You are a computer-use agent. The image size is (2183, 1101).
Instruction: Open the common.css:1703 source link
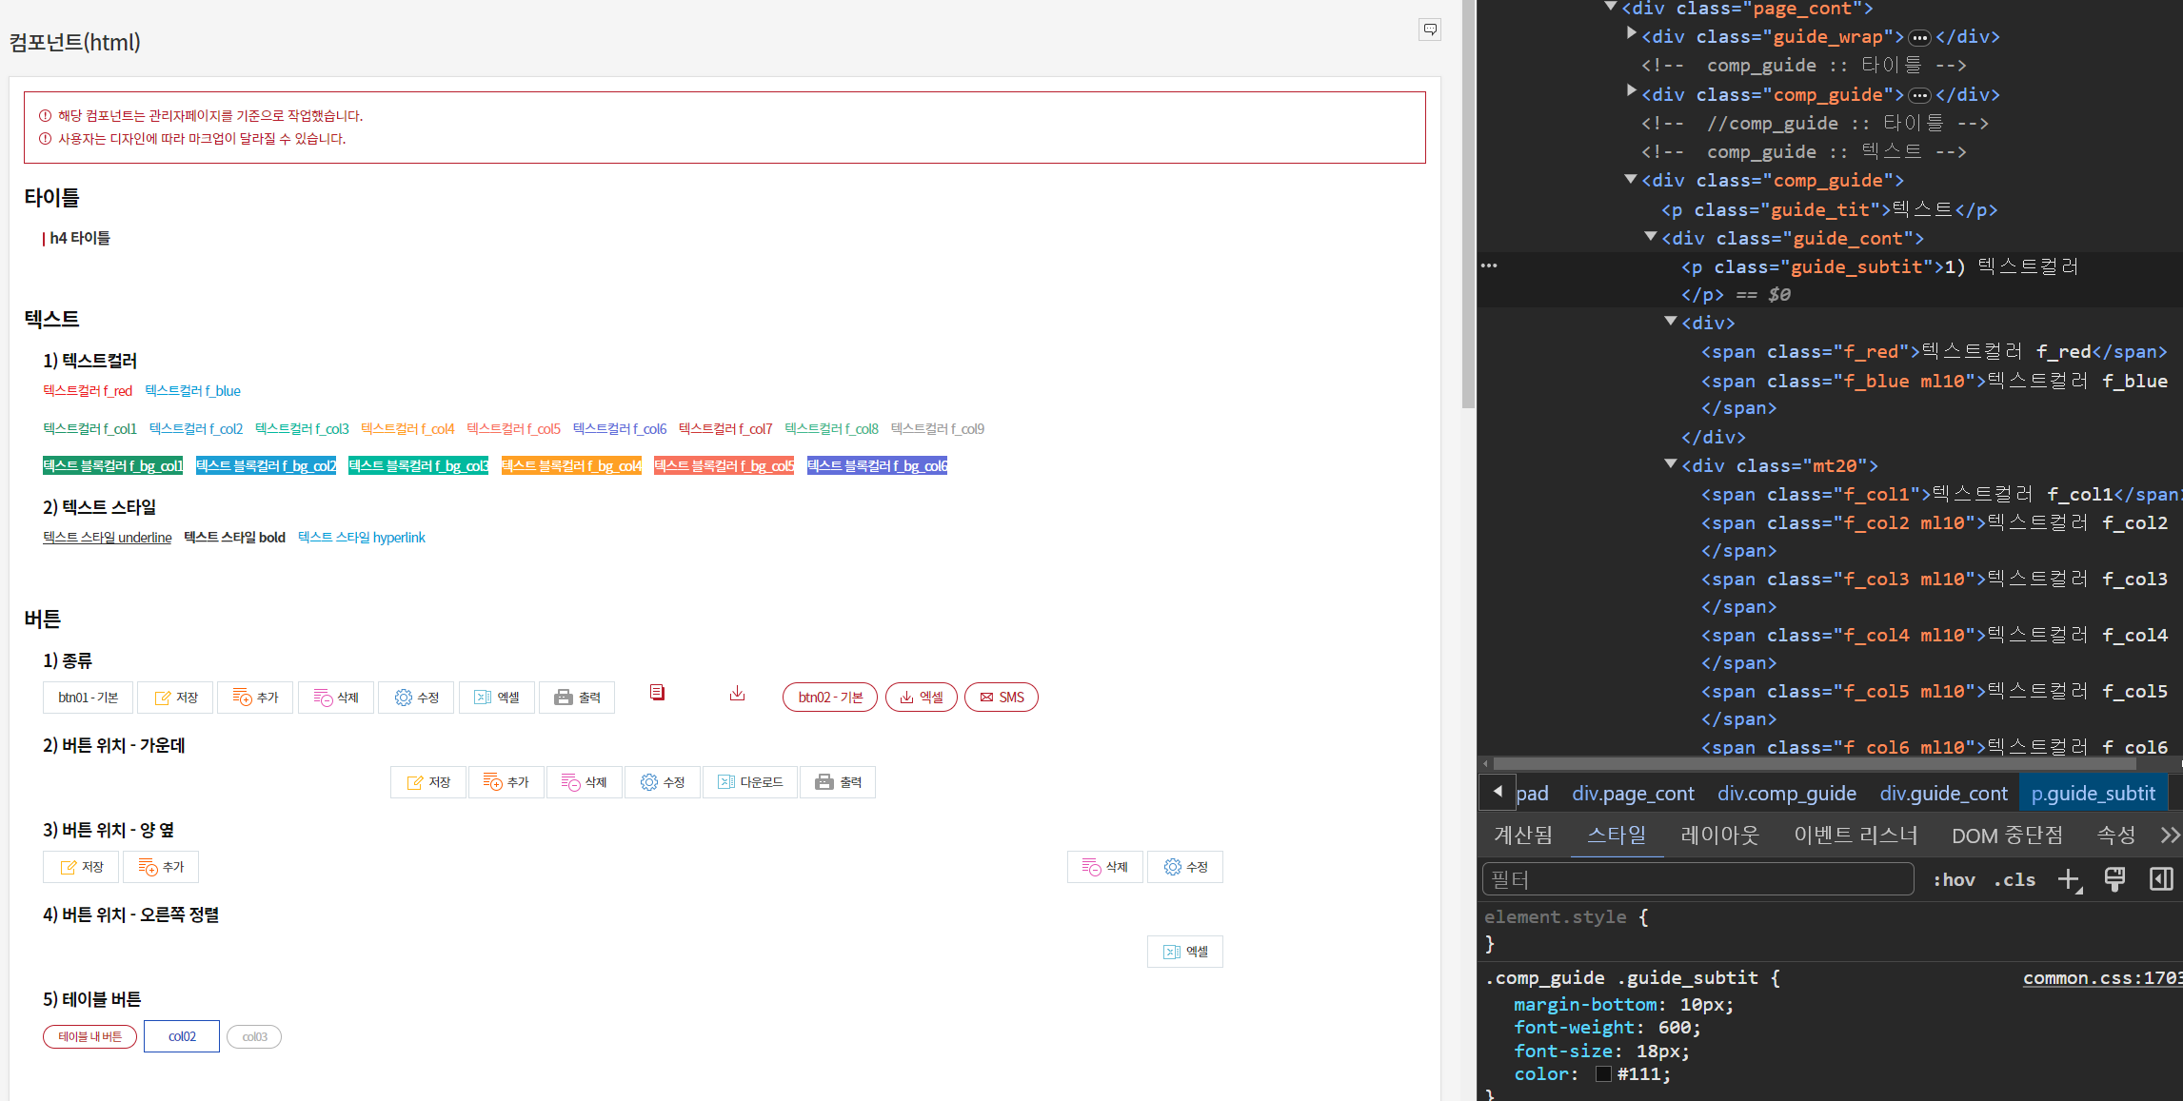[2101, 978]
